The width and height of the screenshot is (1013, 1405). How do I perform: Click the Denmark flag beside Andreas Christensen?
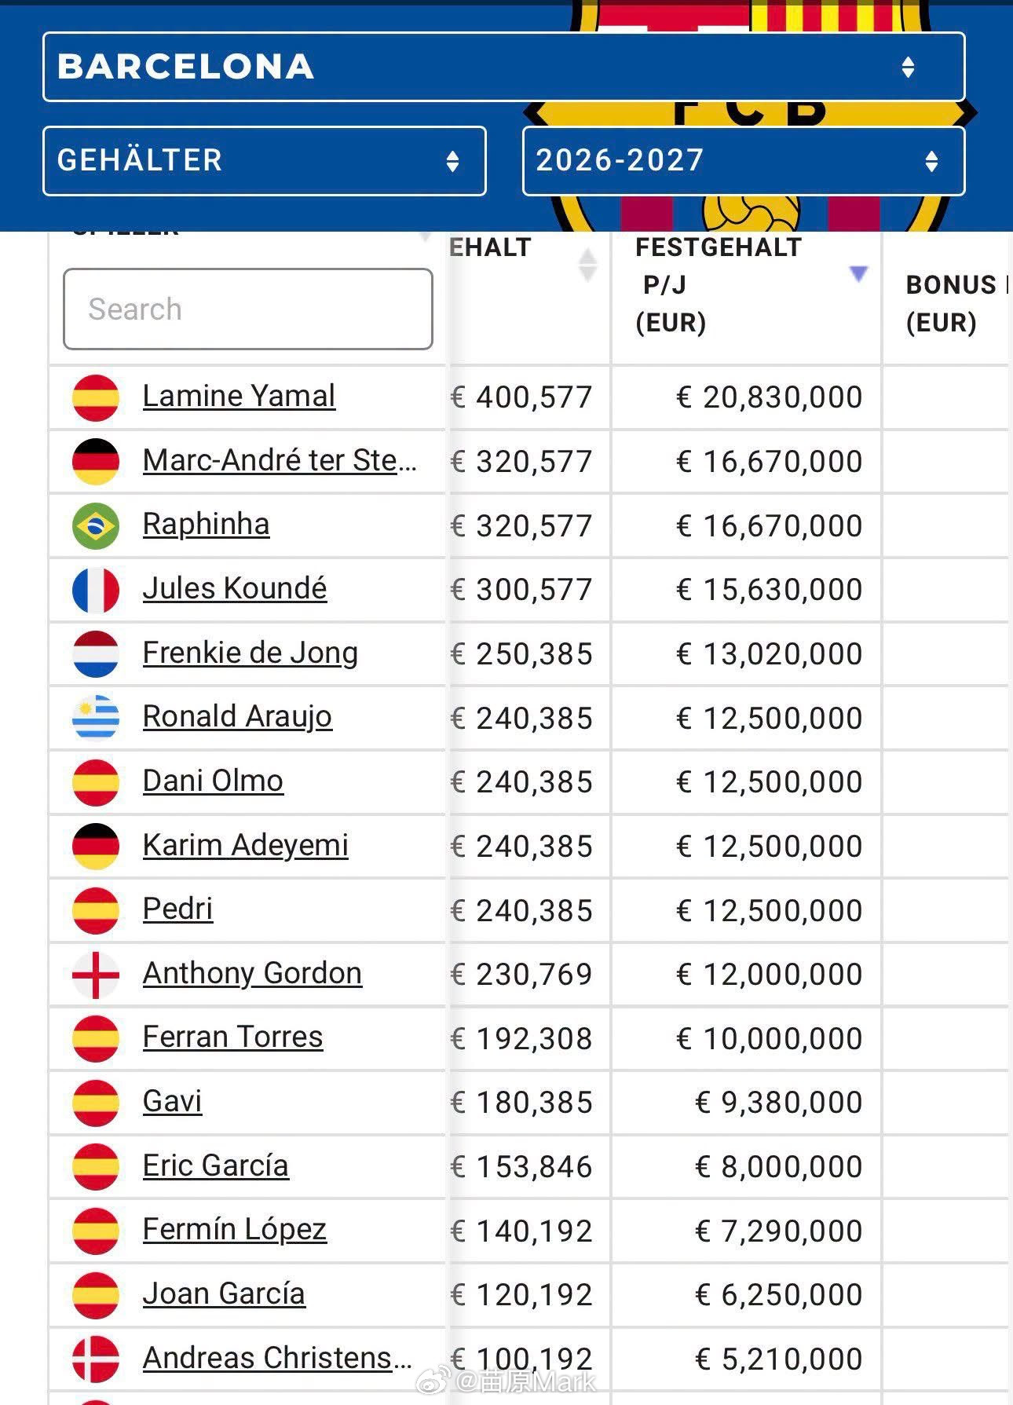[x=96, y=1359]
